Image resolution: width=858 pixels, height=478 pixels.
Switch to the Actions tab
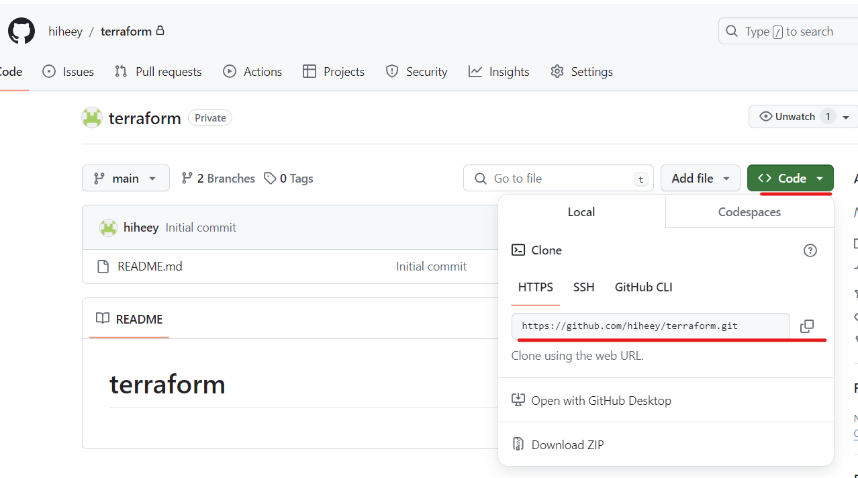tap(252, 72)
